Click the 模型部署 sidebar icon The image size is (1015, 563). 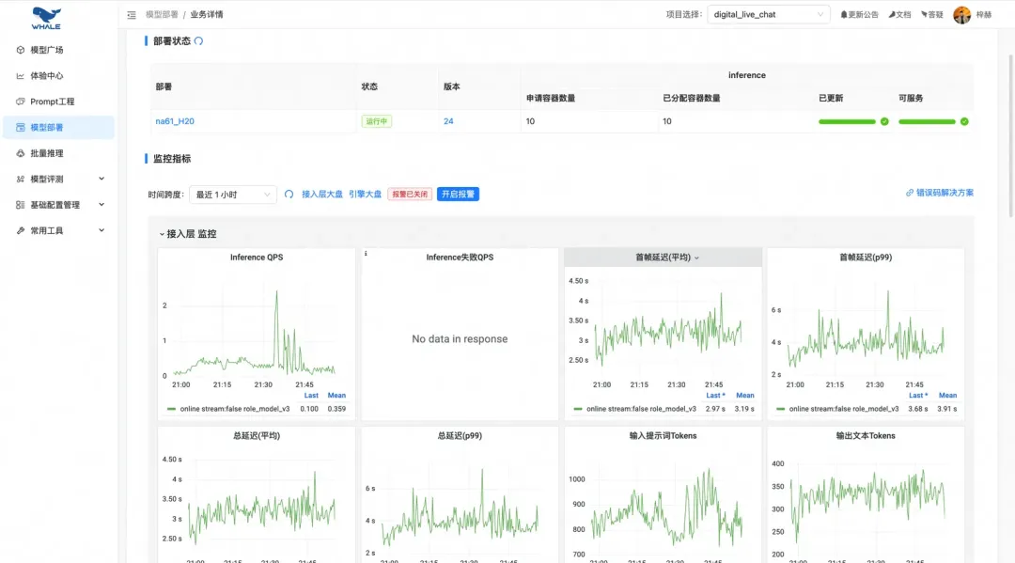[x=20, y=128]
